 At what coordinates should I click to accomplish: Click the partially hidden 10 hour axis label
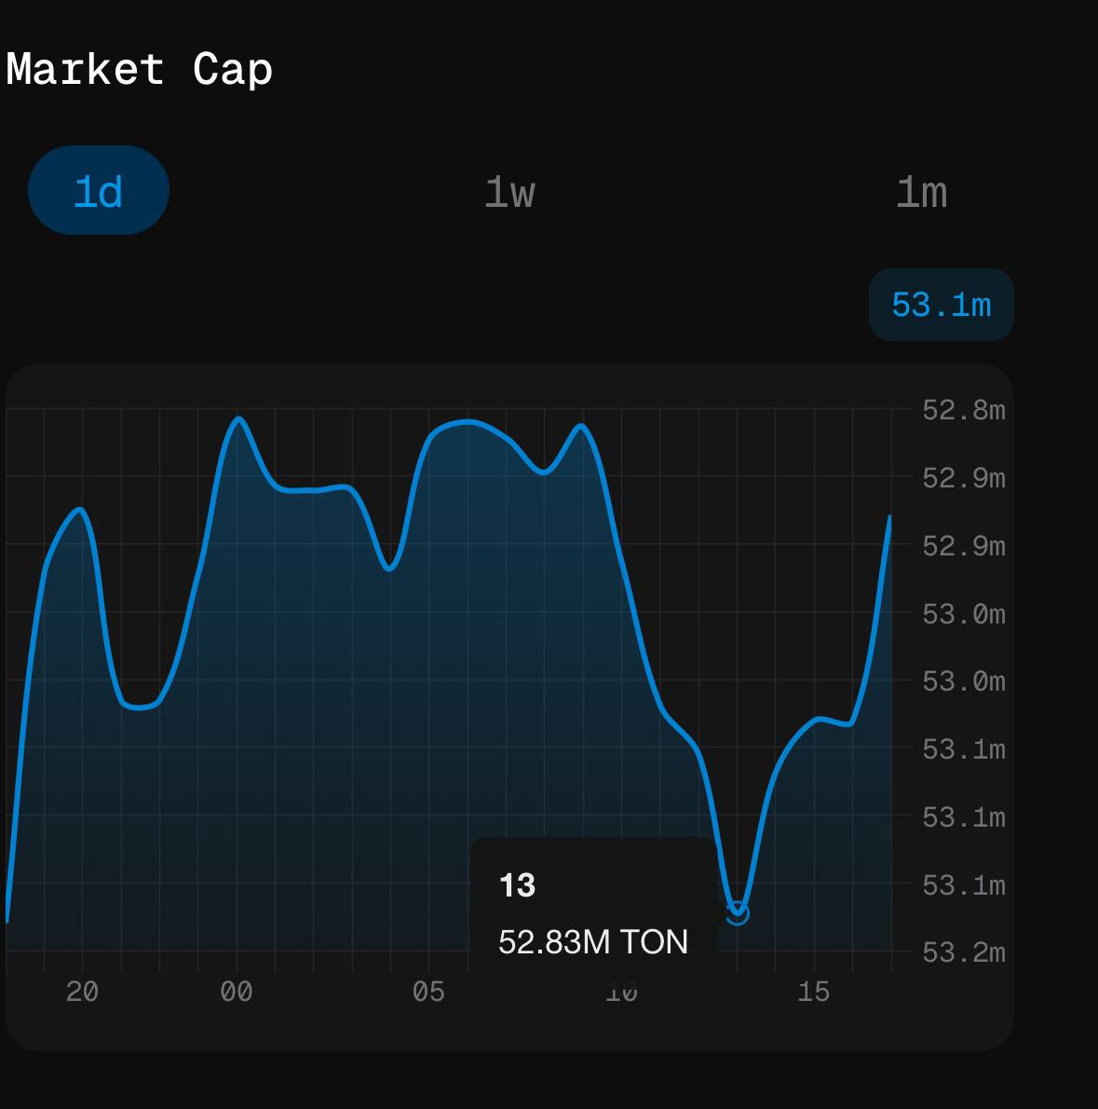pyautogui.click(x=621, y=993)
